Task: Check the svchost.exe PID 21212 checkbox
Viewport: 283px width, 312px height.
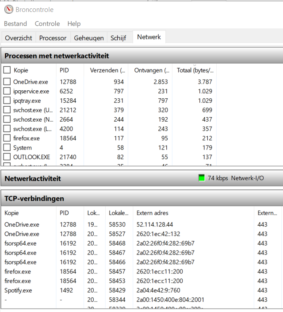Action: (x=7, y=110)
